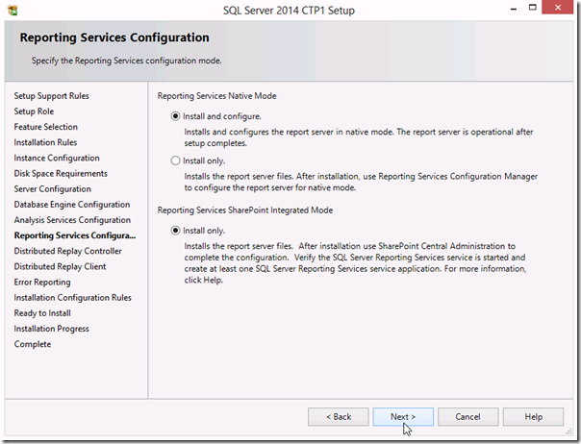Click Ready to Install step

(42, 313)
